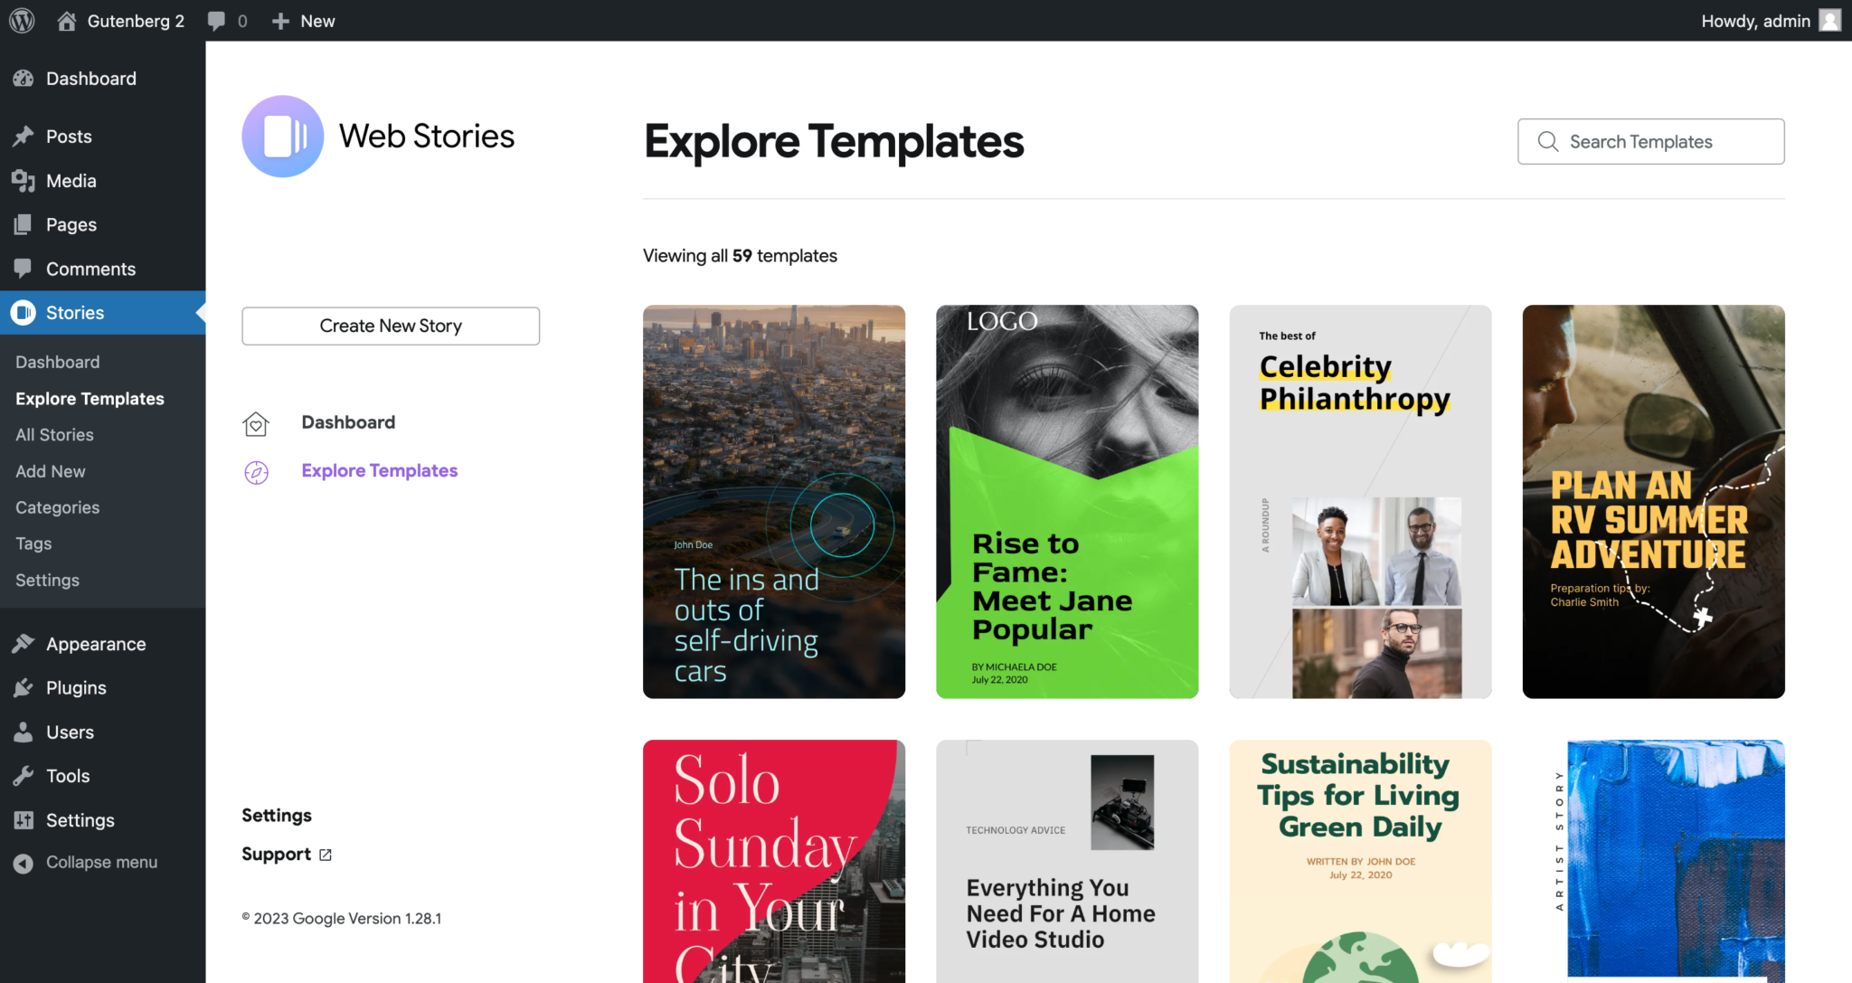Viewport: 1852px width, 983px height.
Task: Click the Create New Story button
Action: coord(391,326)
